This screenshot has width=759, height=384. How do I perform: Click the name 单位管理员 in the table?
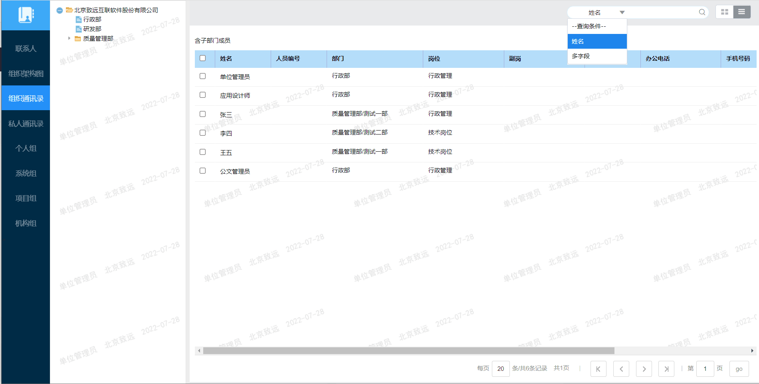pyautogui.click(x=235, y=77)
